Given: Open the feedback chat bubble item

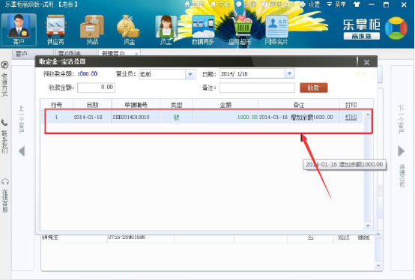Looking at the screenshot, I should pos(246,4).
